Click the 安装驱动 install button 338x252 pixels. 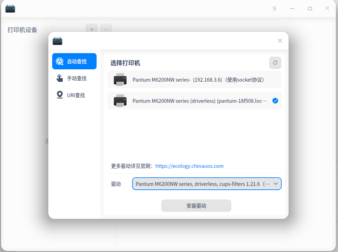coord(196,206)
